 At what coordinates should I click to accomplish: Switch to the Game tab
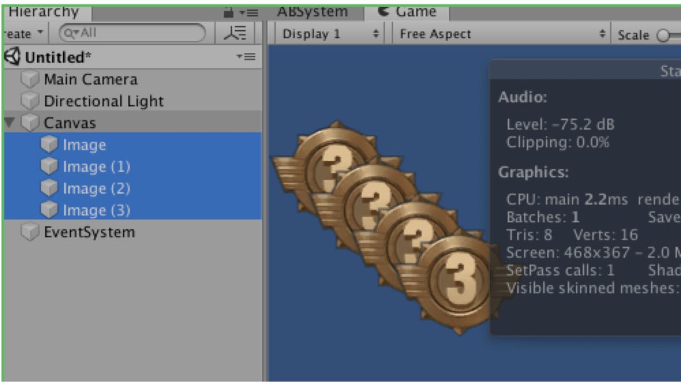pos(407,12)
